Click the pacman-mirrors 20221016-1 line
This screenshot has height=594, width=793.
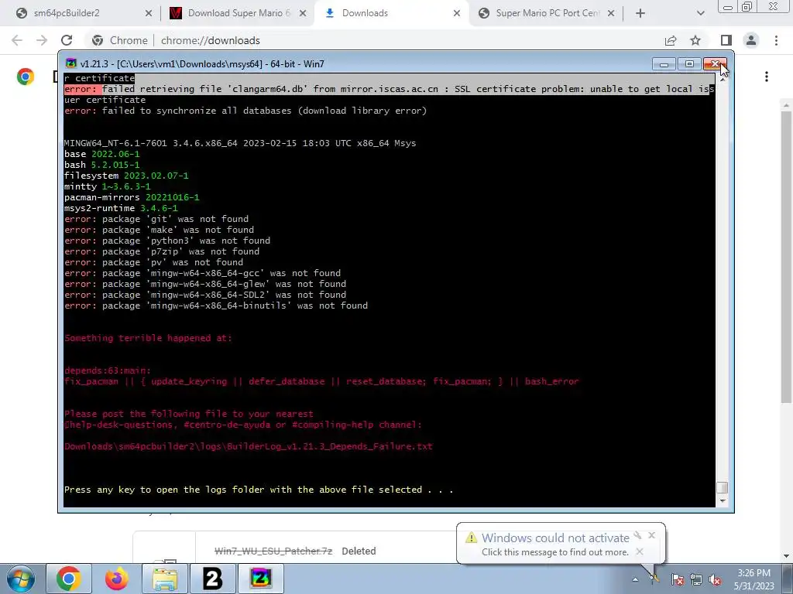coord(132,197)
